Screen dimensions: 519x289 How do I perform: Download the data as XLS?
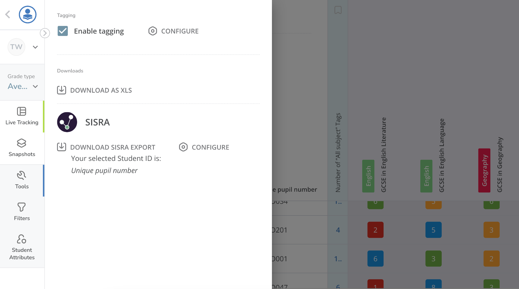point(95,90)
